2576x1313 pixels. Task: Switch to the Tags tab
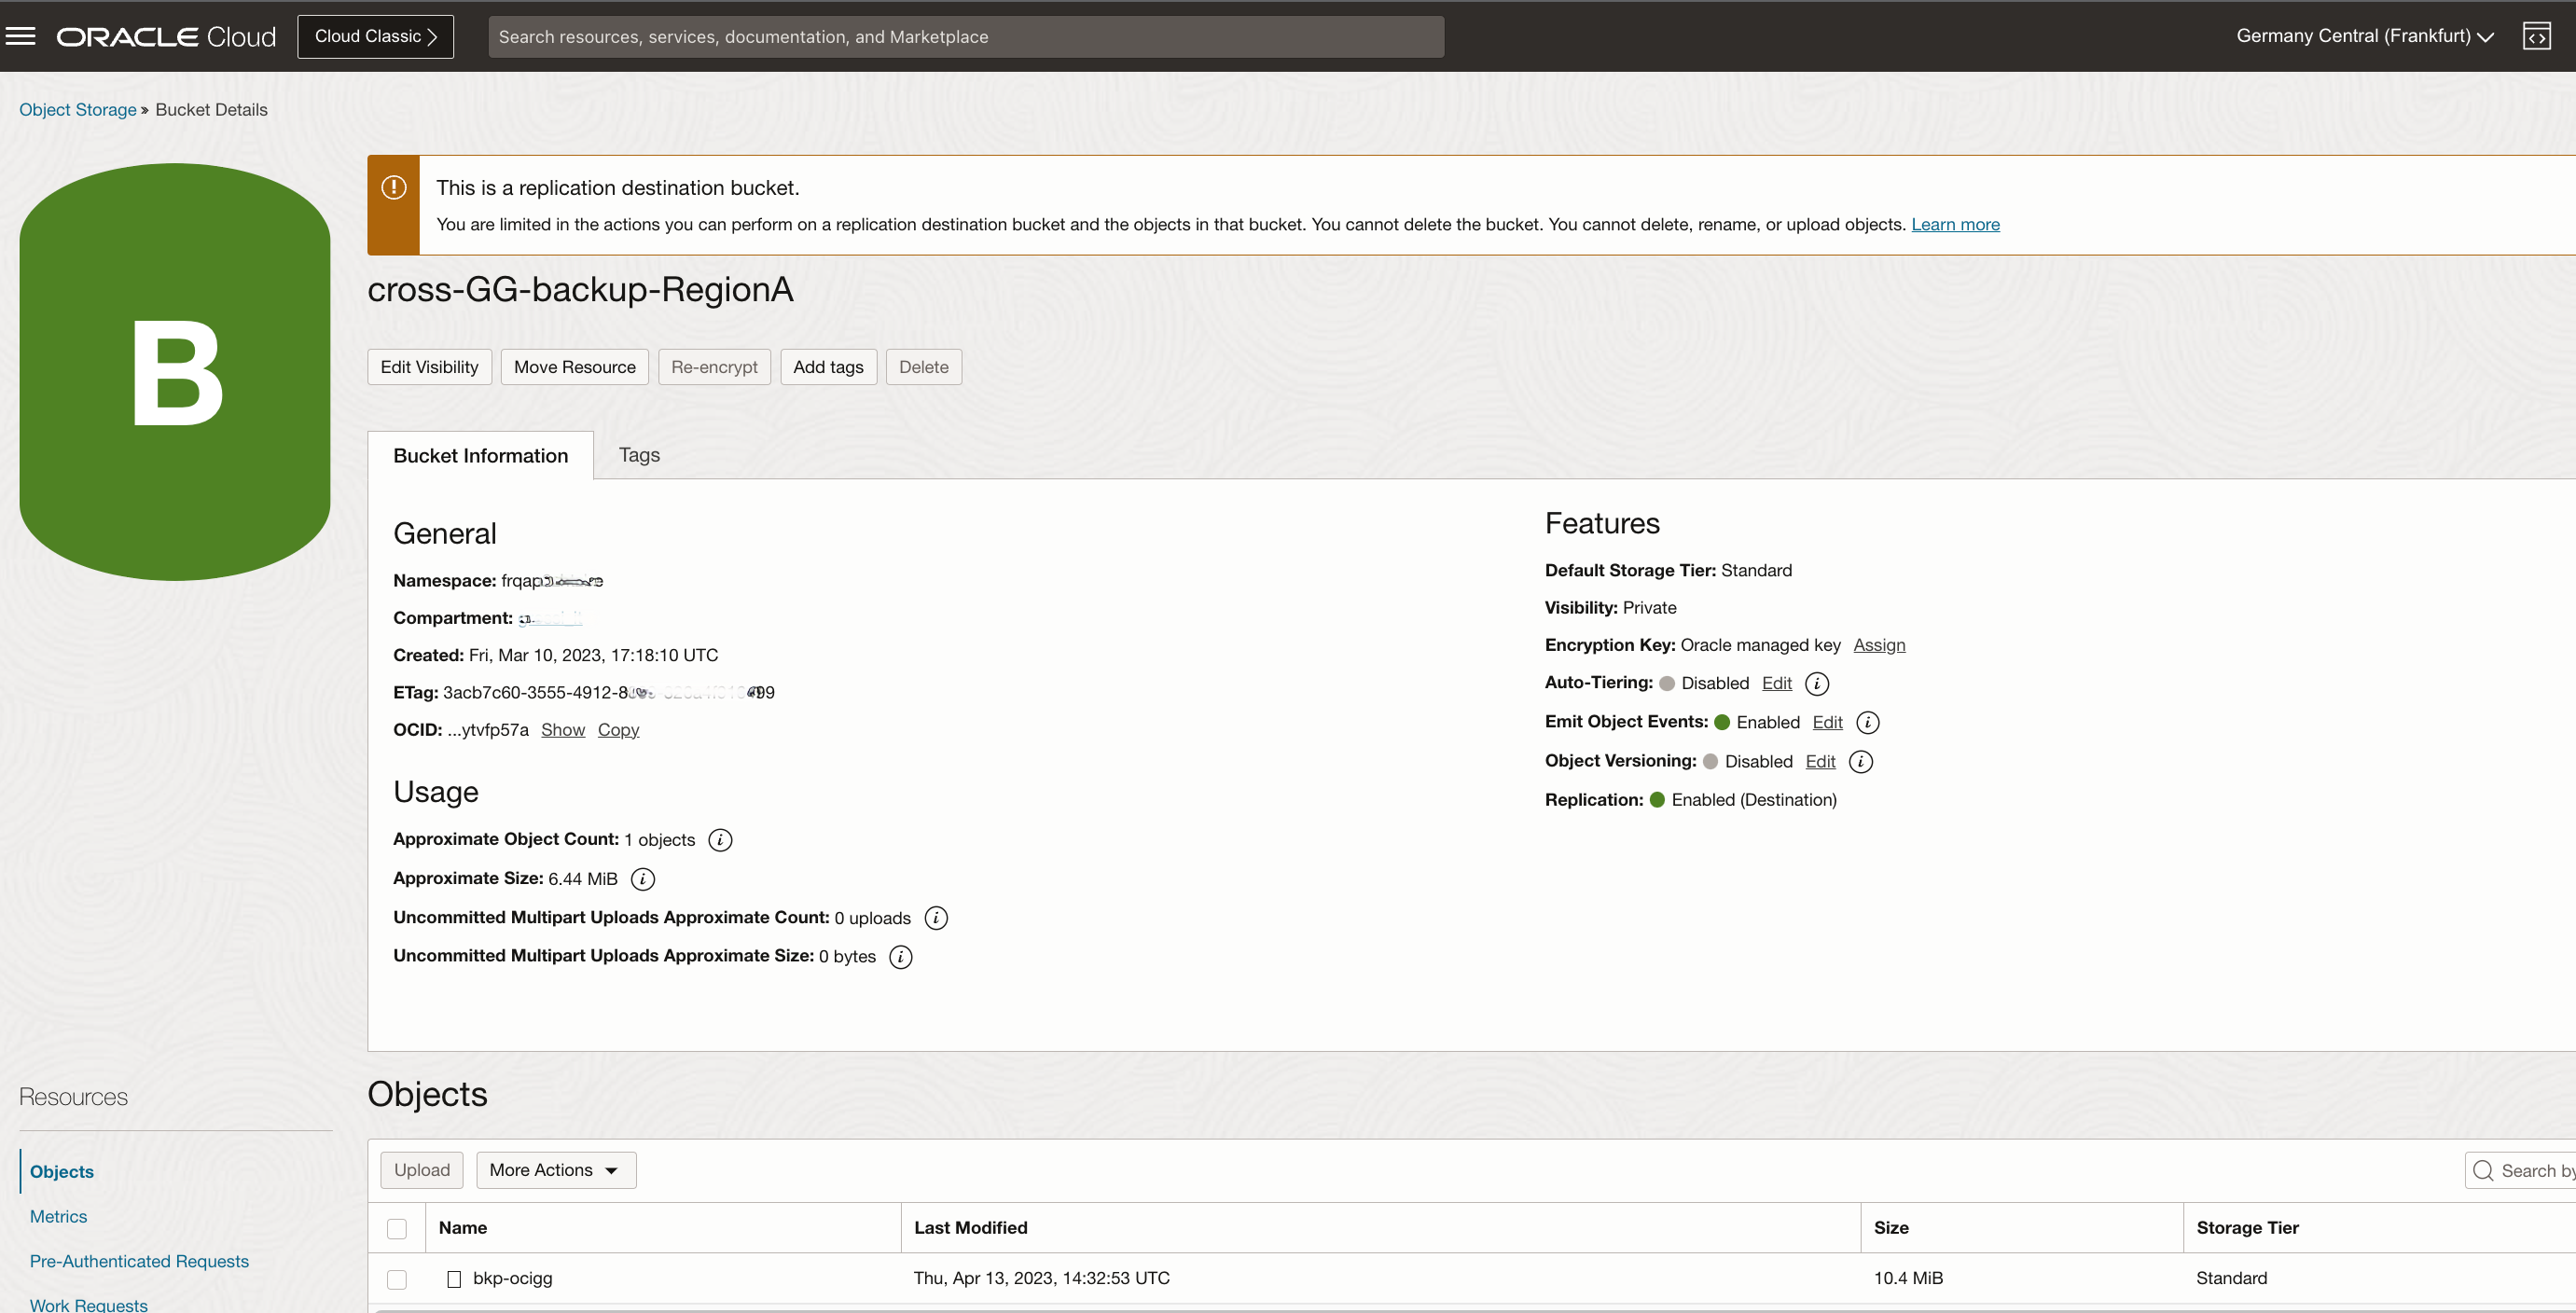[639, 455]
